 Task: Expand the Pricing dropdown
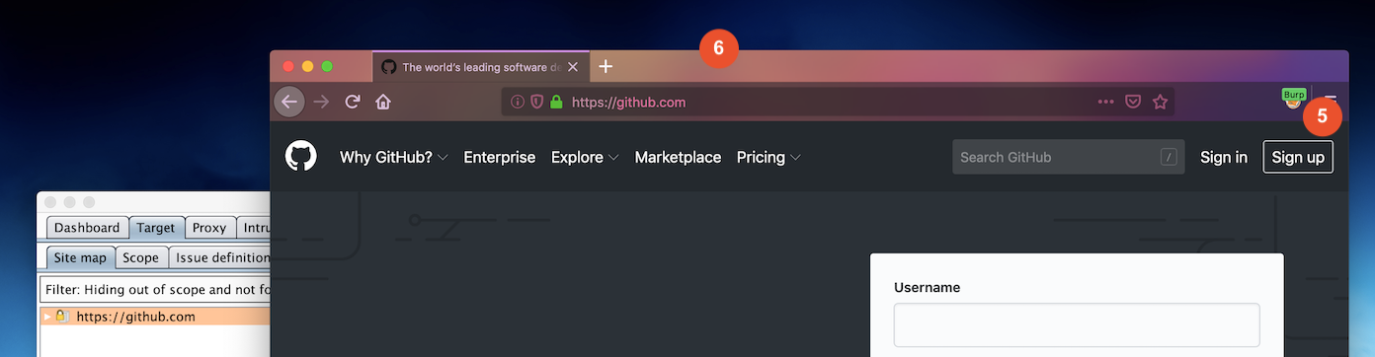(x=768, y=157)
